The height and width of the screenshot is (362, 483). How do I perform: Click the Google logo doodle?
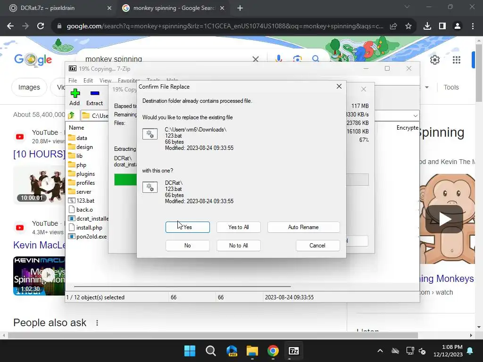[x=33, y=59]
